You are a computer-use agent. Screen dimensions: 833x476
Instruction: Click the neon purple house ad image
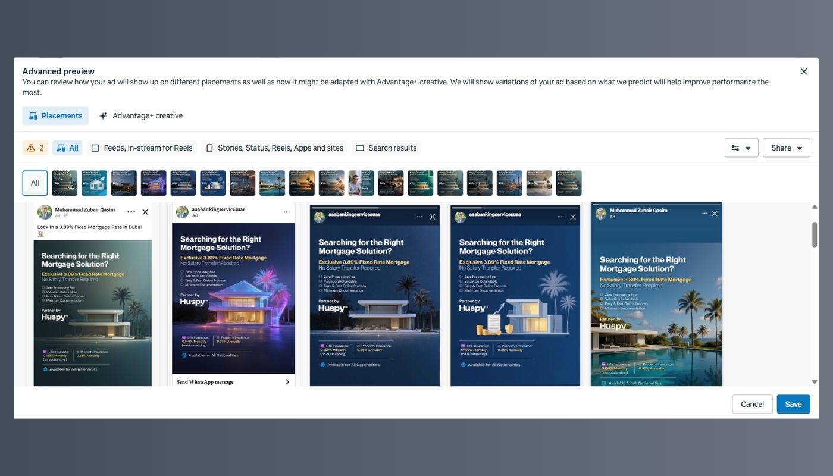click(233, 298)
